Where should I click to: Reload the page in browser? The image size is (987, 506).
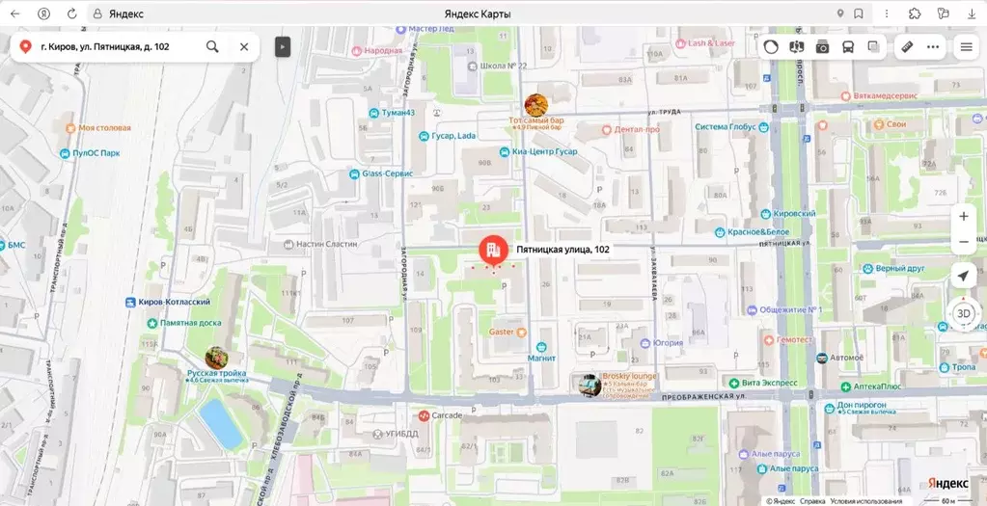click(x=71, y=13)
